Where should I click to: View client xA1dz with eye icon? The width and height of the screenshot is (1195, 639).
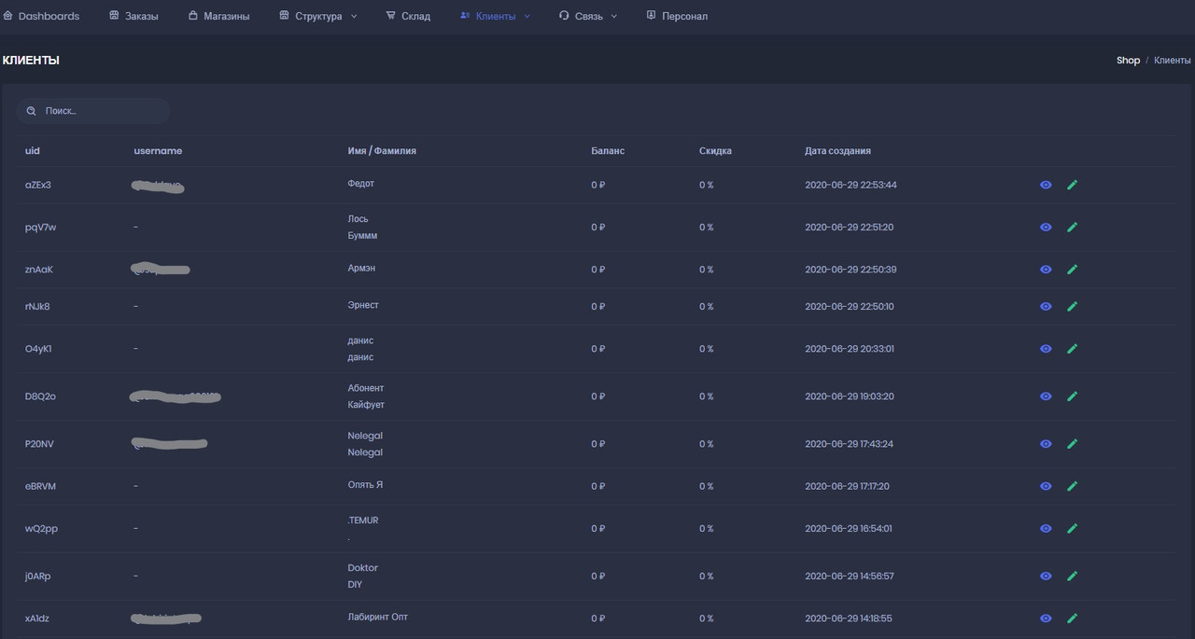[x=1046, y=618]
